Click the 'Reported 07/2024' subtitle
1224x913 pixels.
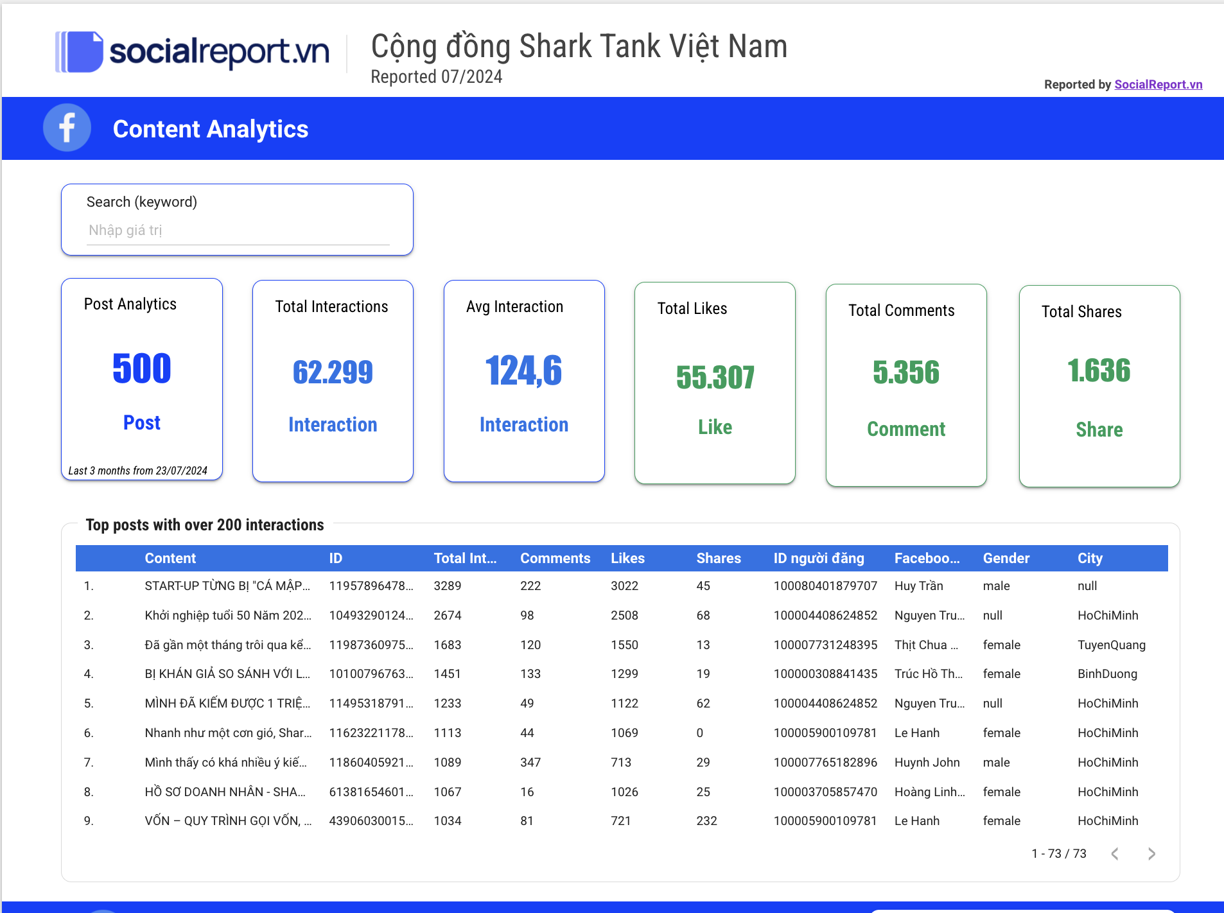tap(437, 76)
